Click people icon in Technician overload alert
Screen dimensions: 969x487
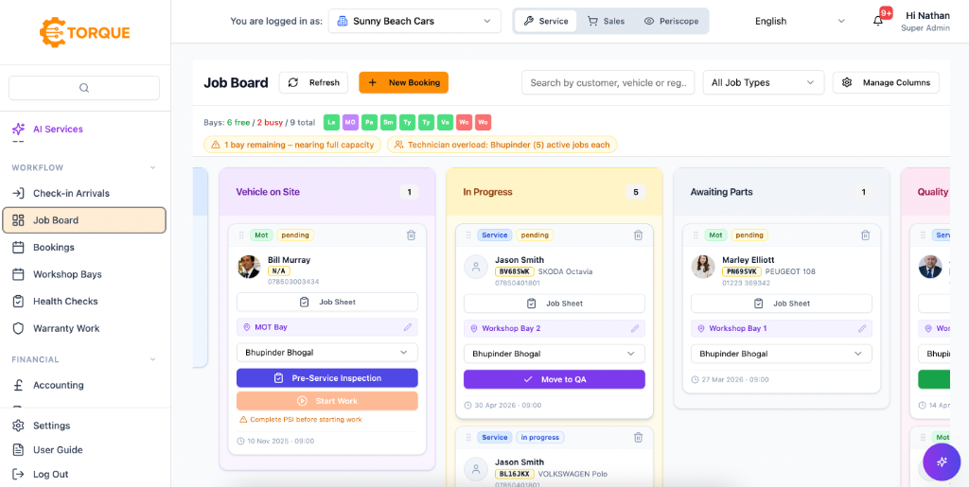398,145
